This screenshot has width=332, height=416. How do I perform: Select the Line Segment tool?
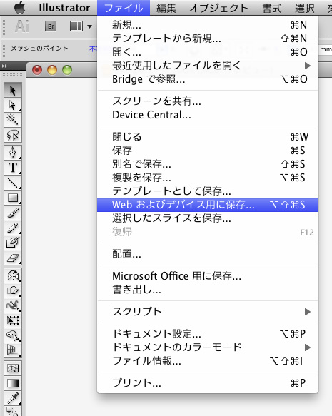click(x=13, y=183)
